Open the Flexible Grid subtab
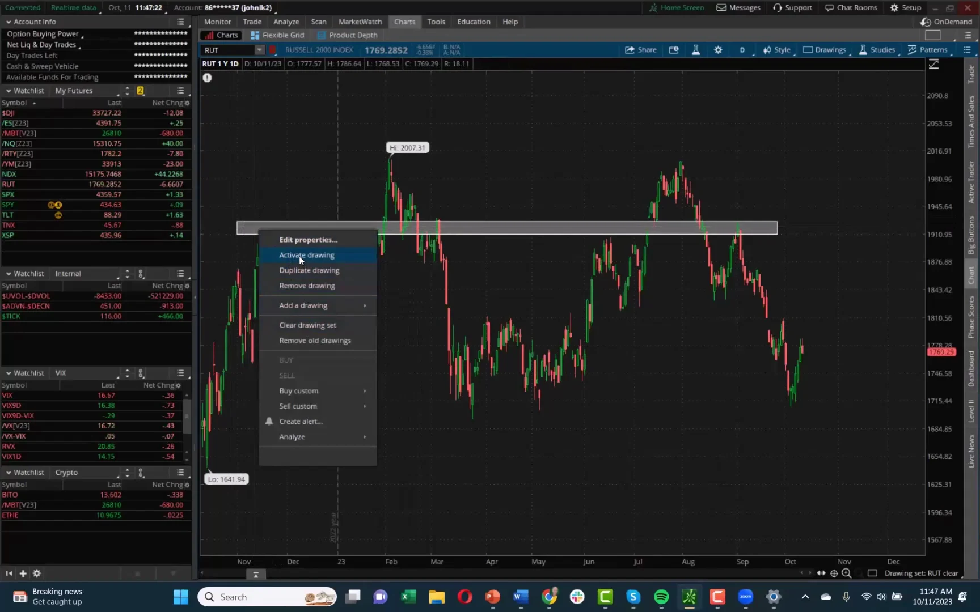The width and height of the screenshot is (980, 612). [277, 35]
